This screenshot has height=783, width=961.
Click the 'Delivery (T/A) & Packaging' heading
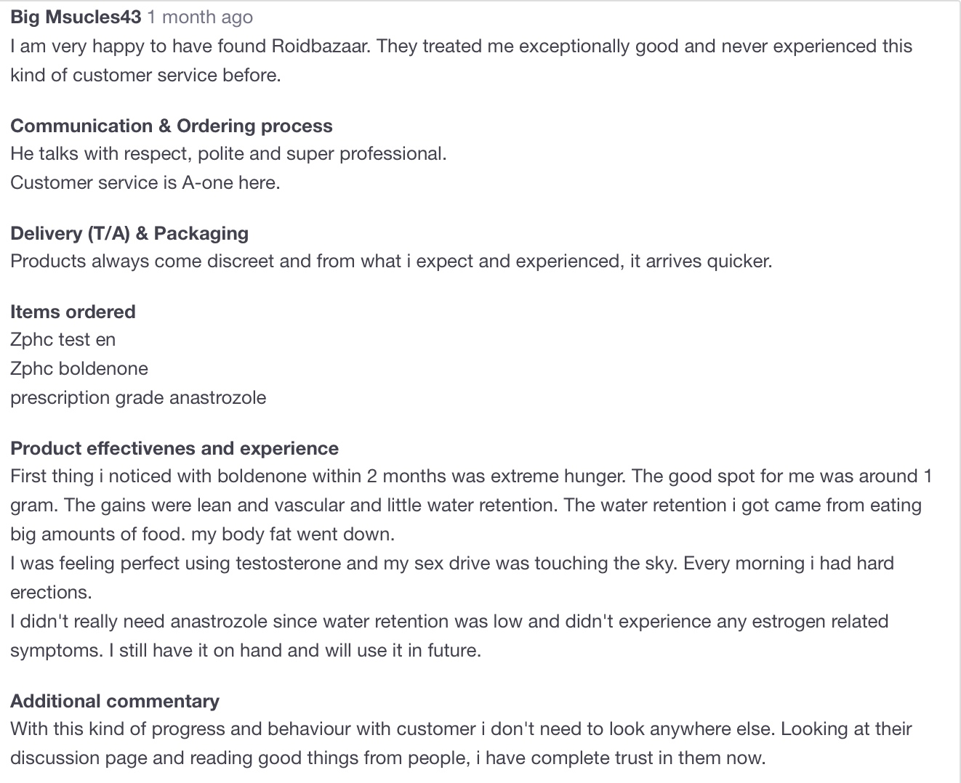129,233
